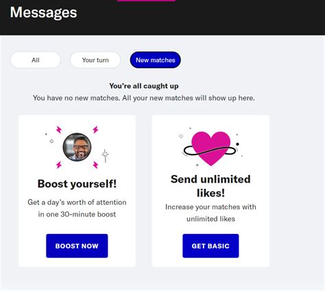The image size is (325, 291).
Task: Click the sparkle star beside profile photo
Action: [x=105, y=156]
